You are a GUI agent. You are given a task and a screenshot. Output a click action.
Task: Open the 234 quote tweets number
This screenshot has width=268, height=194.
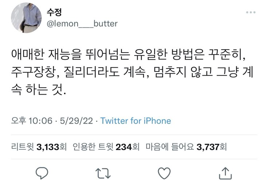click(x=123, y=147)
